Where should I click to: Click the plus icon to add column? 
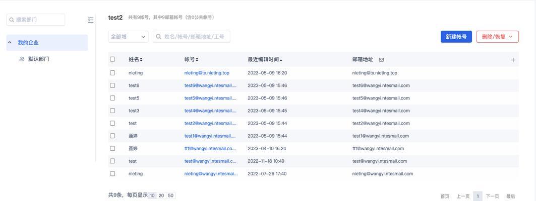513,60
